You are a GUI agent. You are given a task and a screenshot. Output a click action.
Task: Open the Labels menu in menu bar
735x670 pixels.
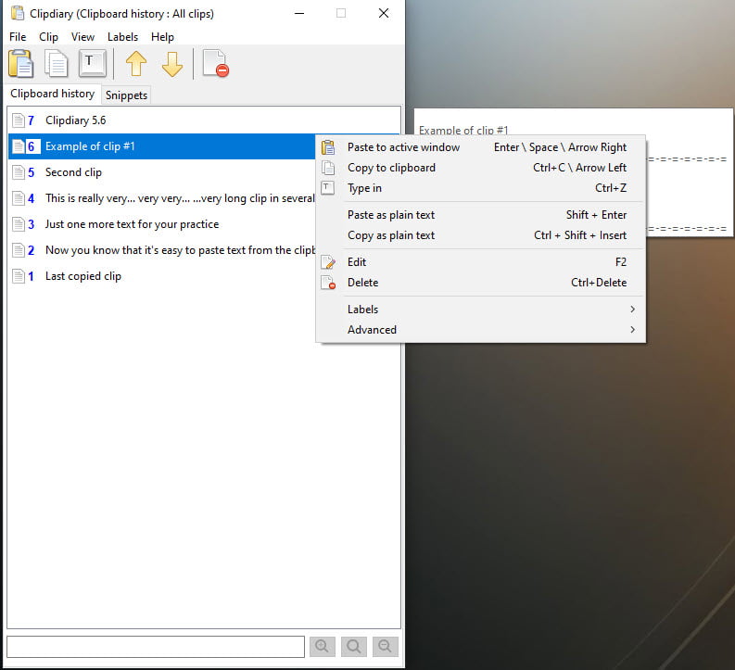tap(122, 36)
